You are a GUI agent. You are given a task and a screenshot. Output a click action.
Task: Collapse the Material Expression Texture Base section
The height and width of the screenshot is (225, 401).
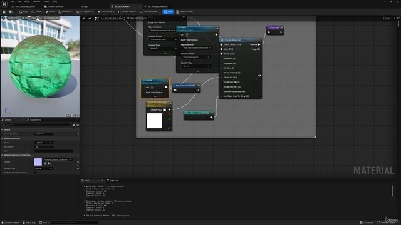point(3,155)
